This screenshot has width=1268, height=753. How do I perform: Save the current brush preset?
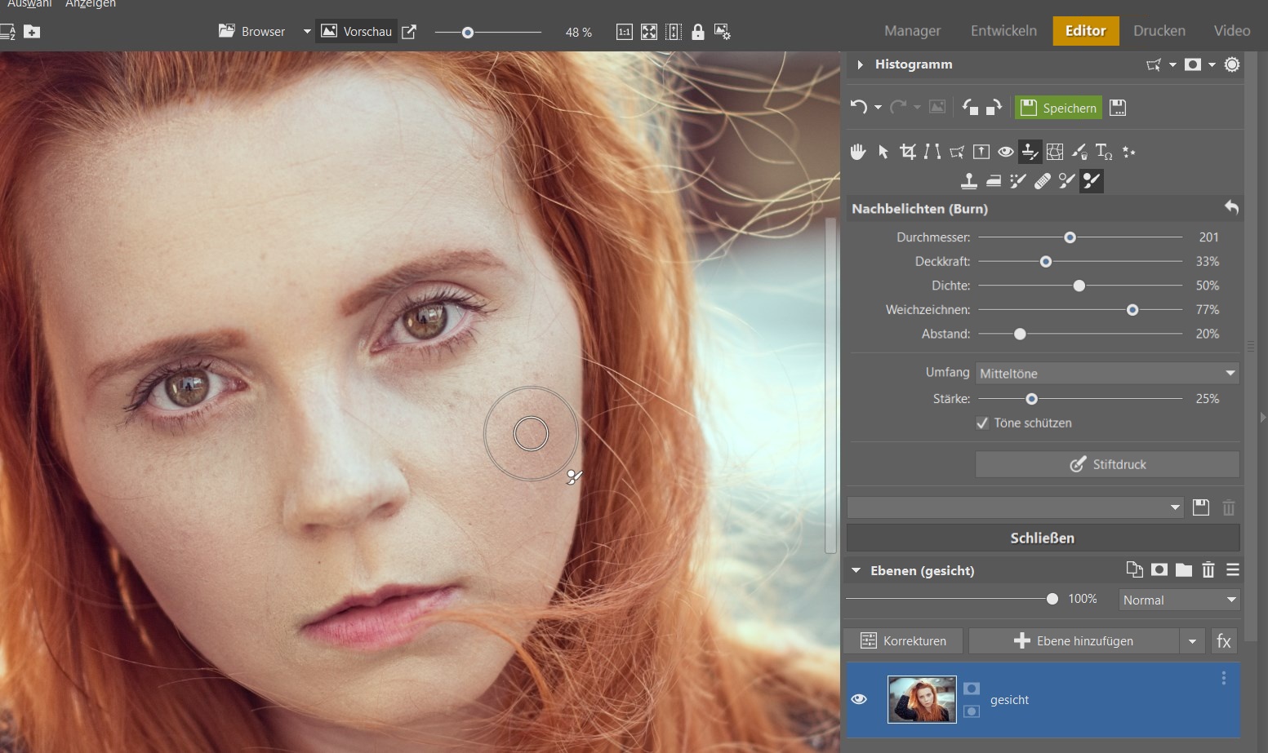(x=1201, y=507)
